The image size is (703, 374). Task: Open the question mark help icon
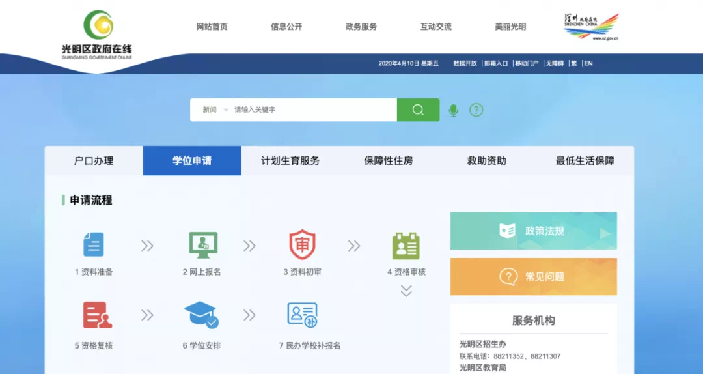(x=476, y=110)
